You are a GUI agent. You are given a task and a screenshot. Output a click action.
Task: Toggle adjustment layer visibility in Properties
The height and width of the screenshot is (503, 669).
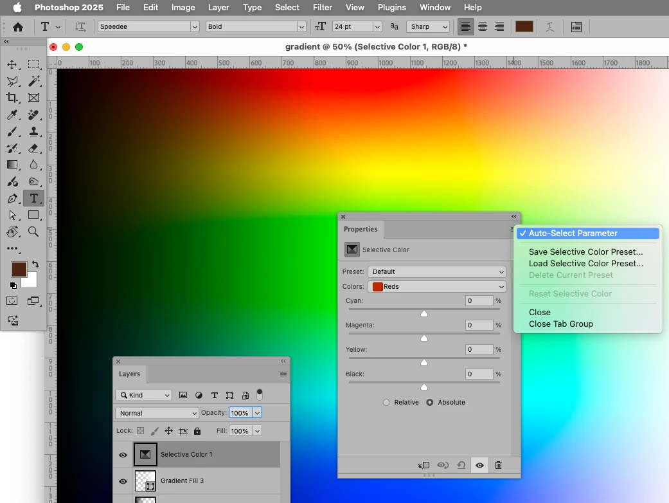[479, 465]
